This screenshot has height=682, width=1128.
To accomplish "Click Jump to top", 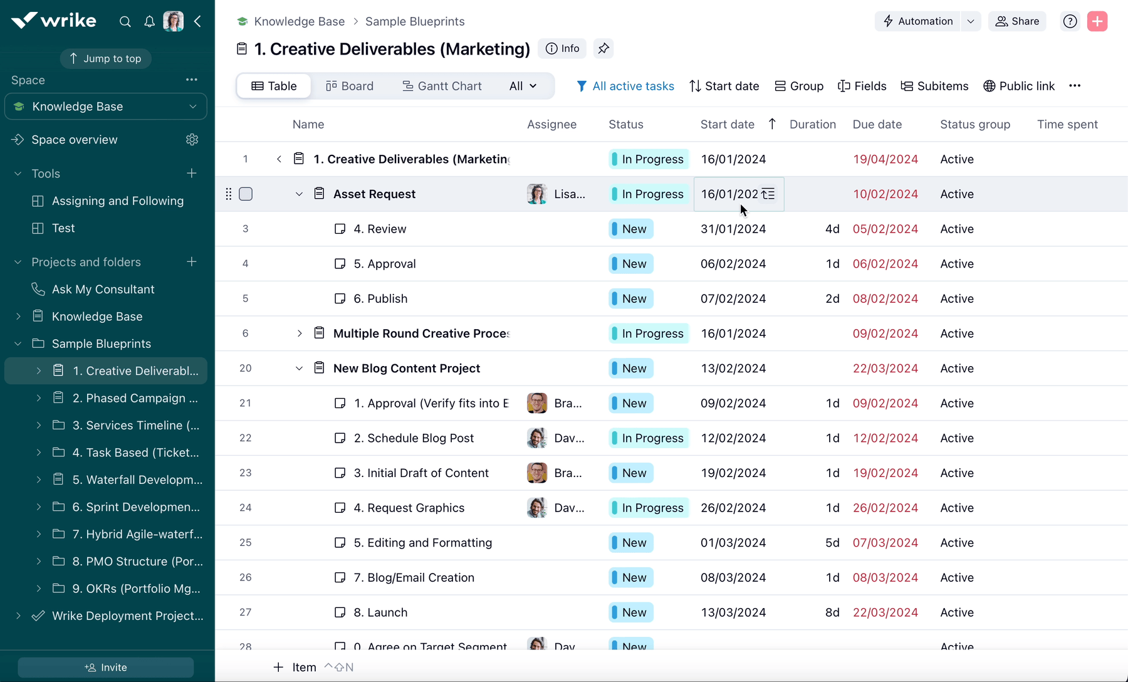I will click(x=105, y=58).
